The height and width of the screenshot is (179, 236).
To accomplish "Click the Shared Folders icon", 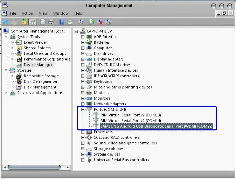I will 19,48.
